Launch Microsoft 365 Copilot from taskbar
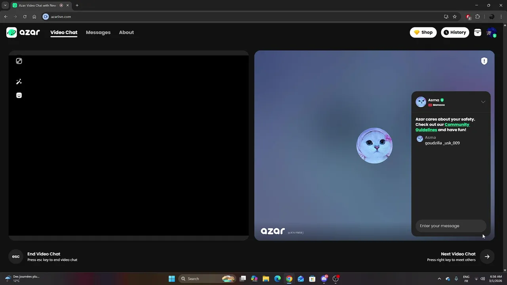The height and width of the screenshot is (285, 507). coord(254,279)
